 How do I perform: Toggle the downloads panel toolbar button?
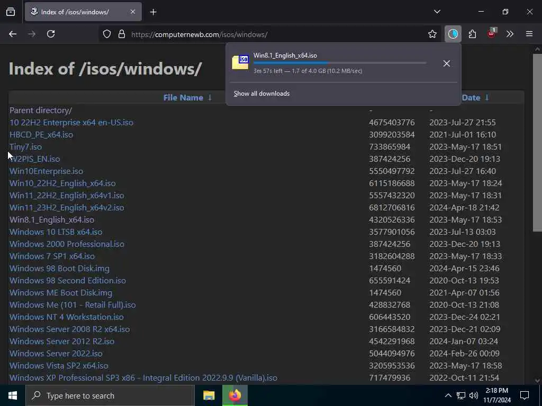[453, 34]
